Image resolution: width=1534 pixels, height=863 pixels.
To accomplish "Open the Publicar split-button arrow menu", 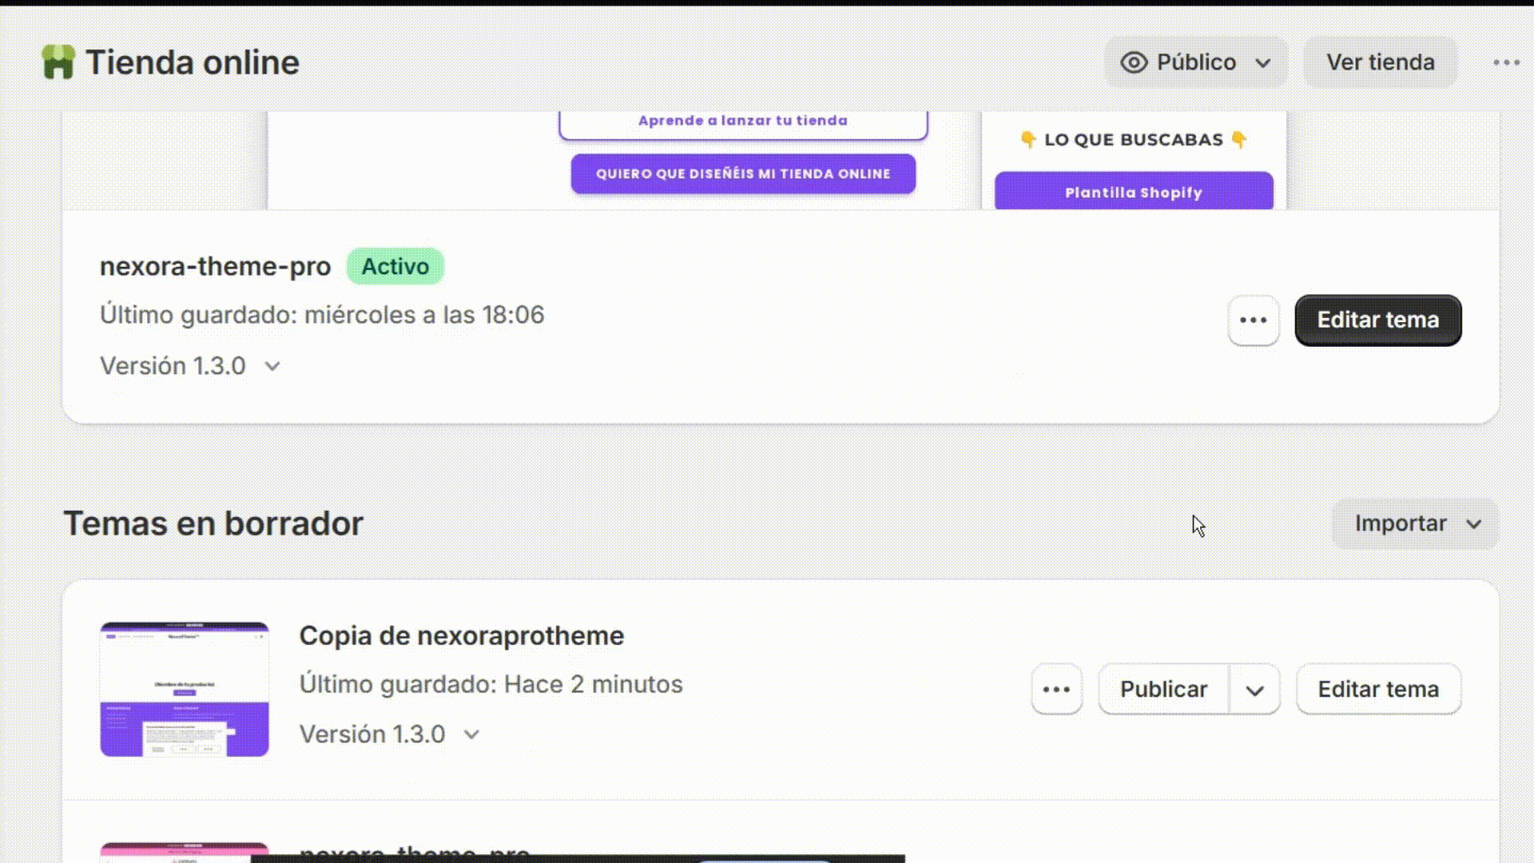I will [1254, 689].
